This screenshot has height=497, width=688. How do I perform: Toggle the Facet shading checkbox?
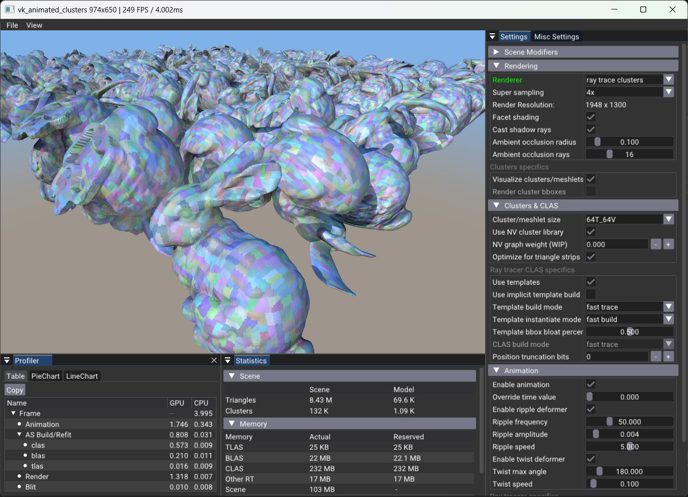(x=590, y=117)
